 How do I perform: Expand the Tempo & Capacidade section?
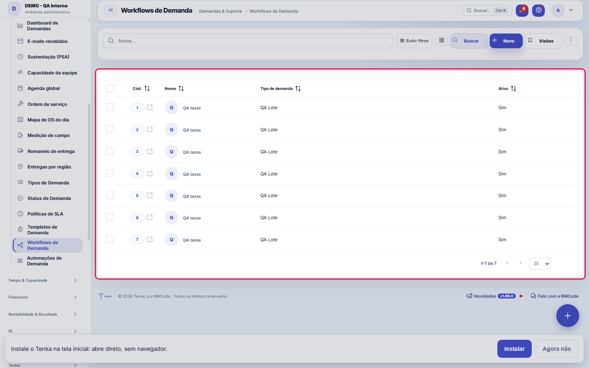(43, 280)
